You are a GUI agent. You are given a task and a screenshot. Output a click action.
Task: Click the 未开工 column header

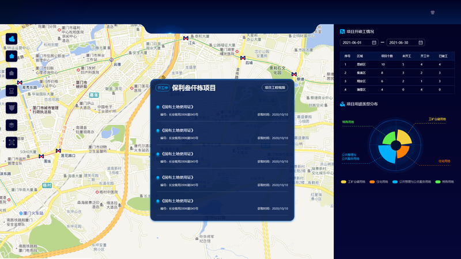pos(407,56)
